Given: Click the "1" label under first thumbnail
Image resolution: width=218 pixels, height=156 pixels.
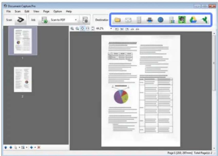Looking at the screenshot, I should pos(22,58).
